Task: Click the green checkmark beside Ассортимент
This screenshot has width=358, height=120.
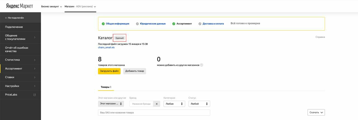Action: [174, 24]
